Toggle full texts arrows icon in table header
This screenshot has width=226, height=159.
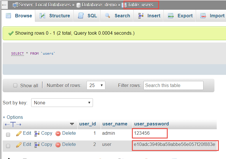13,124
